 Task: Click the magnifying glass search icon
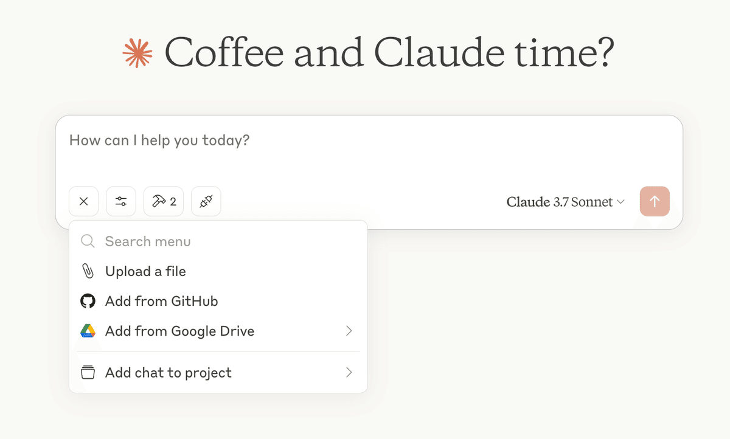pyautogui.click(x=88, y=241)
